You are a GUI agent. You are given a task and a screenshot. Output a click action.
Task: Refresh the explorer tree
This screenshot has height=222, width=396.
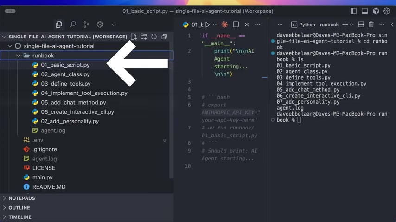154,37
